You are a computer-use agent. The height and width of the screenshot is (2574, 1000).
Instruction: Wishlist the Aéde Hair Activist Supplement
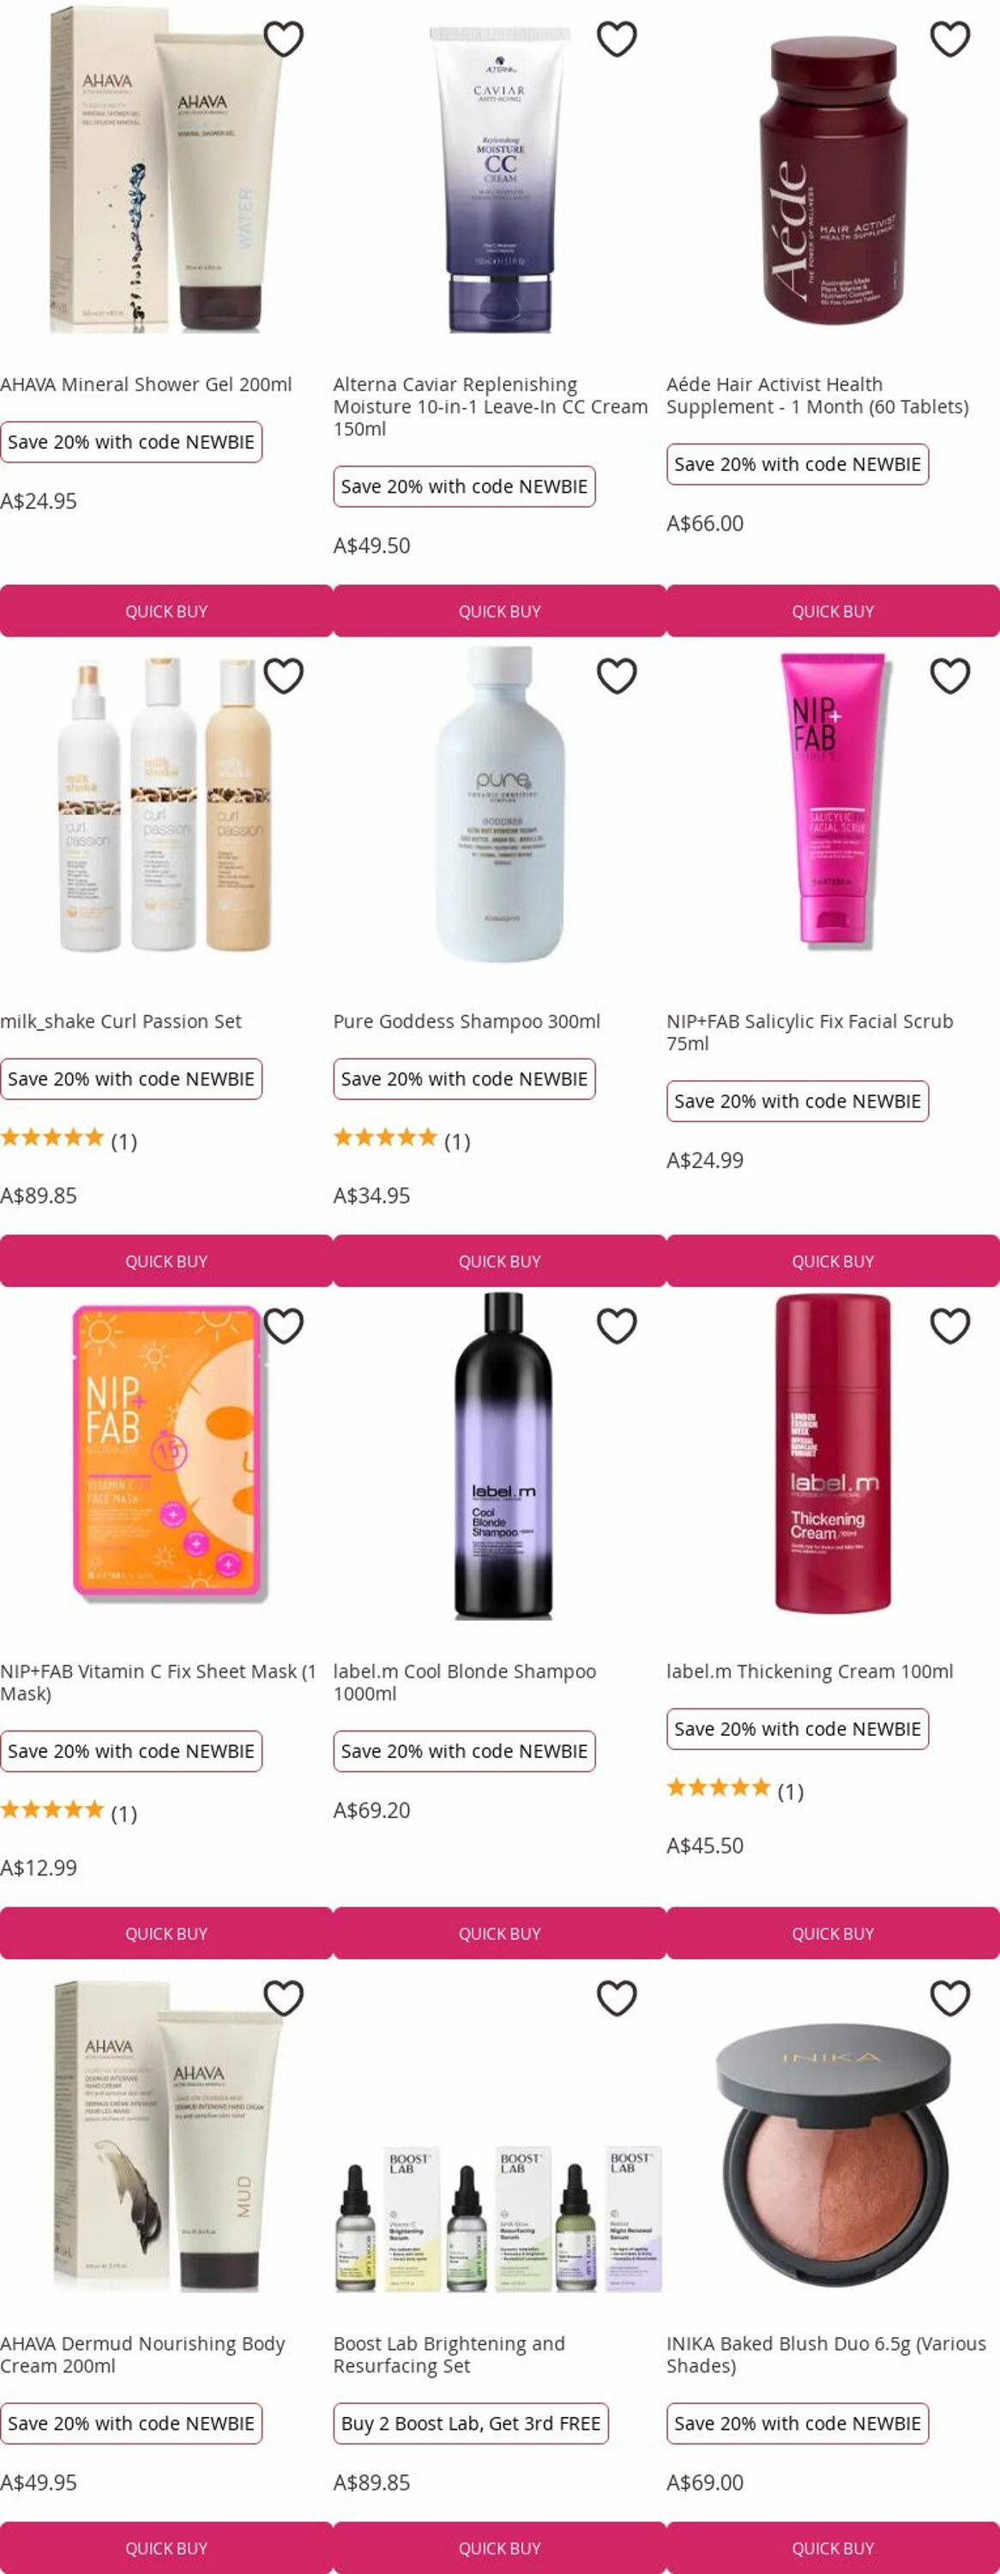point(950,39)
